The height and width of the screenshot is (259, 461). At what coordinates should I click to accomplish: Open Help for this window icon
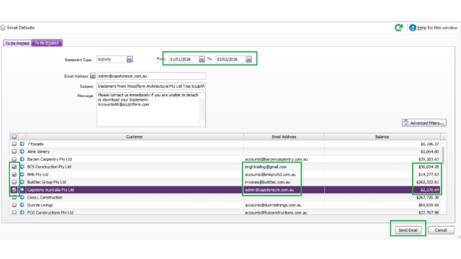[413, 27]
